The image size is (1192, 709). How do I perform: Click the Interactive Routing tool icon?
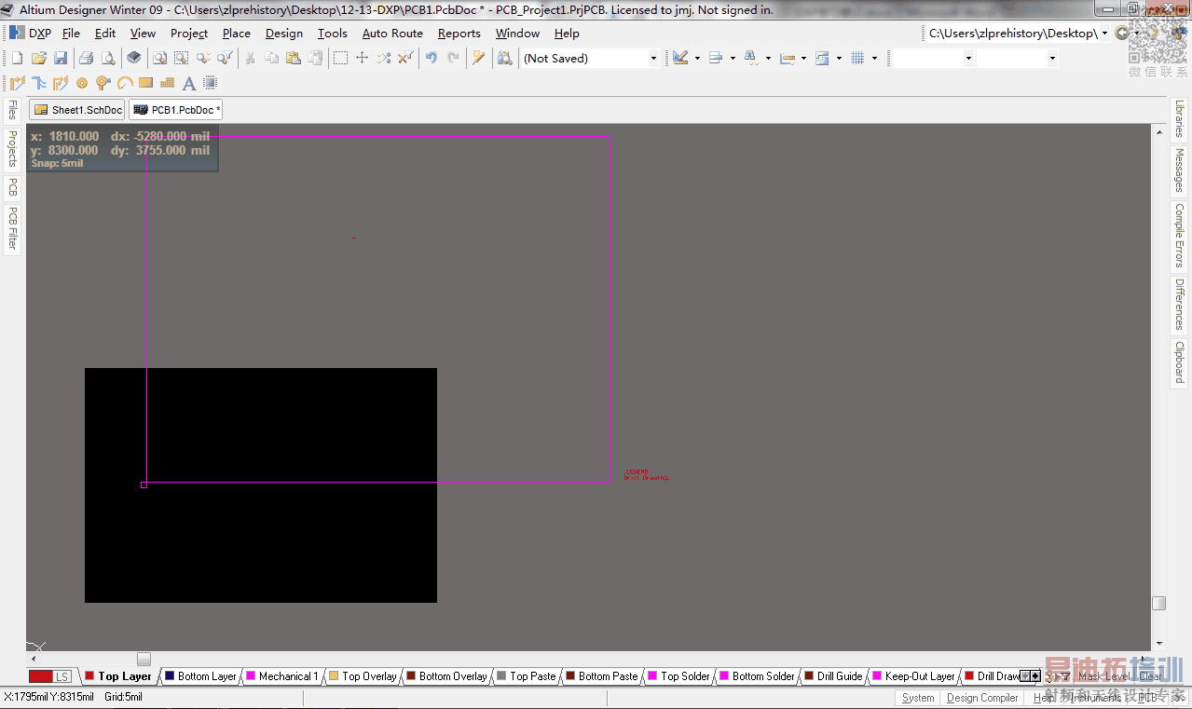(x=18, y=83)
